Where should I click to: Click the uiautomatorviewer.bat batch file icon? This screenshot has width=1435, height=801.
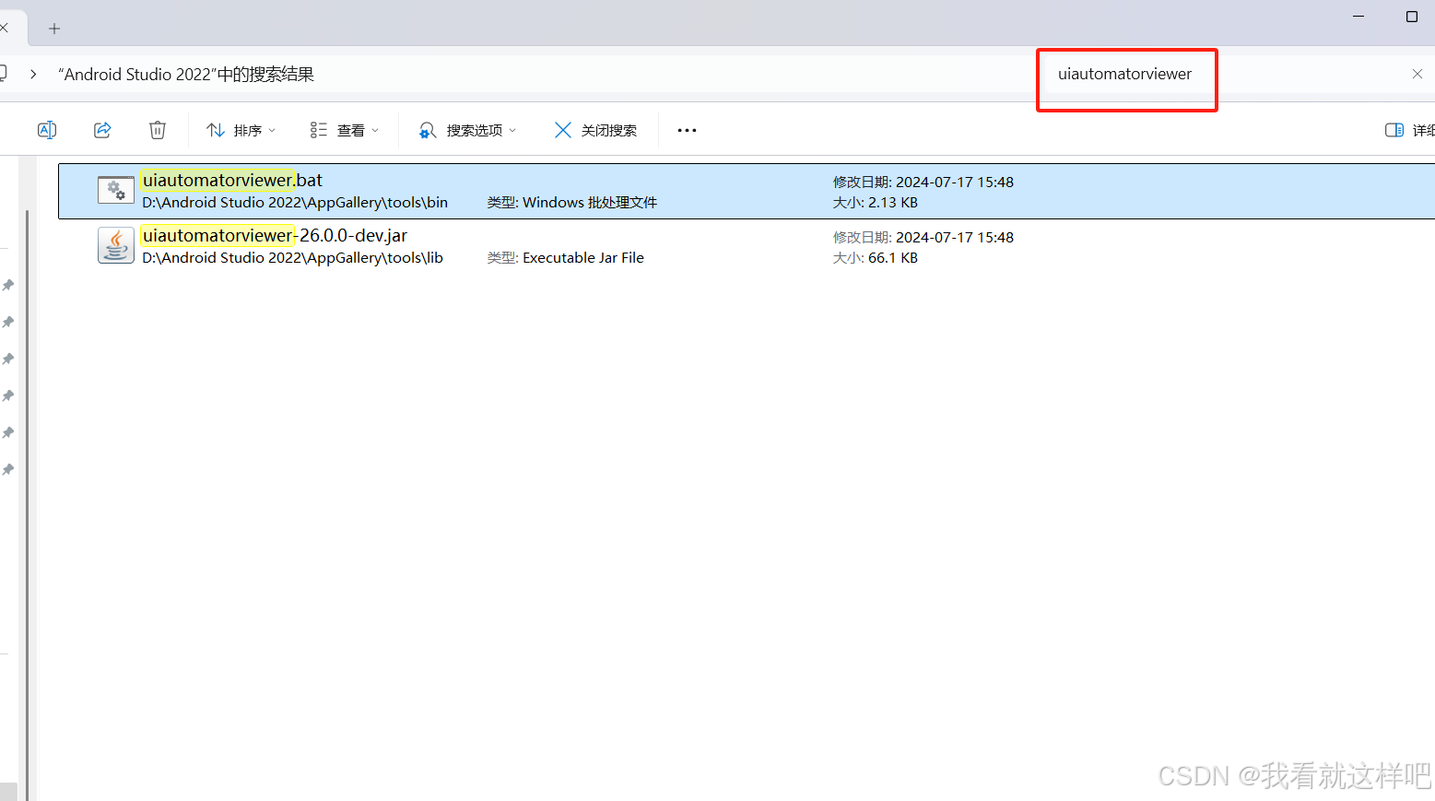point(115,190)
